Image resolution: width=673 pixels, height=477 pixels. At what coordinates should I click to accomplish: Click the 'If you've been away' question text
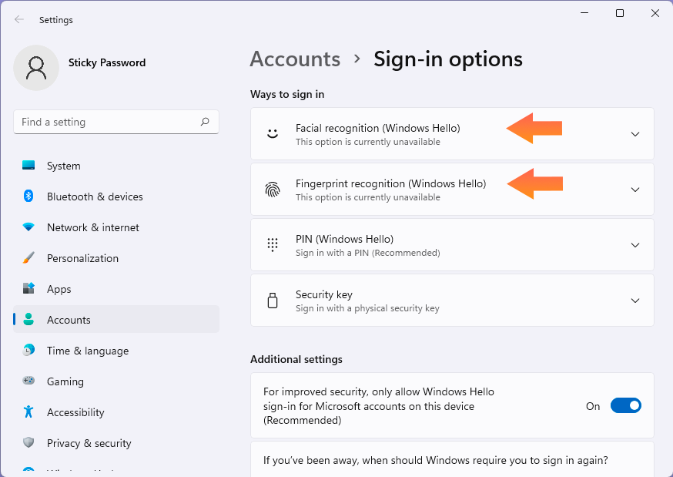click(436, 460)
